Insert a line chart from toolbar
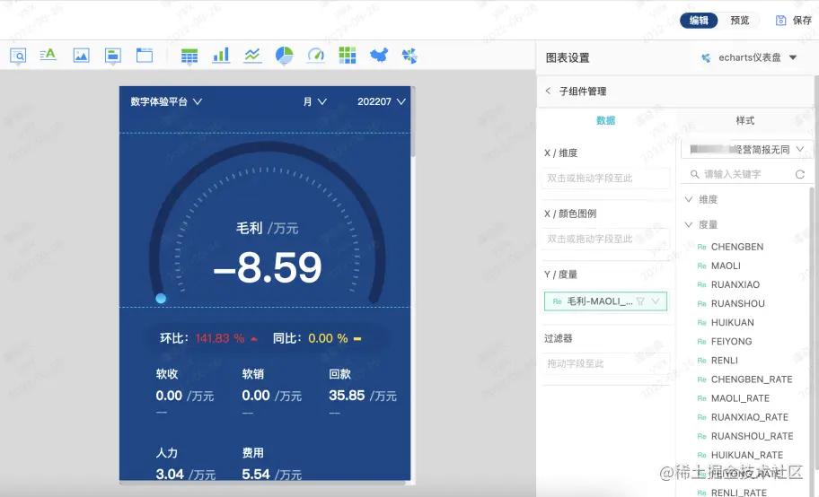This screenshot has height=497, width=819. [x=253, y=56]
